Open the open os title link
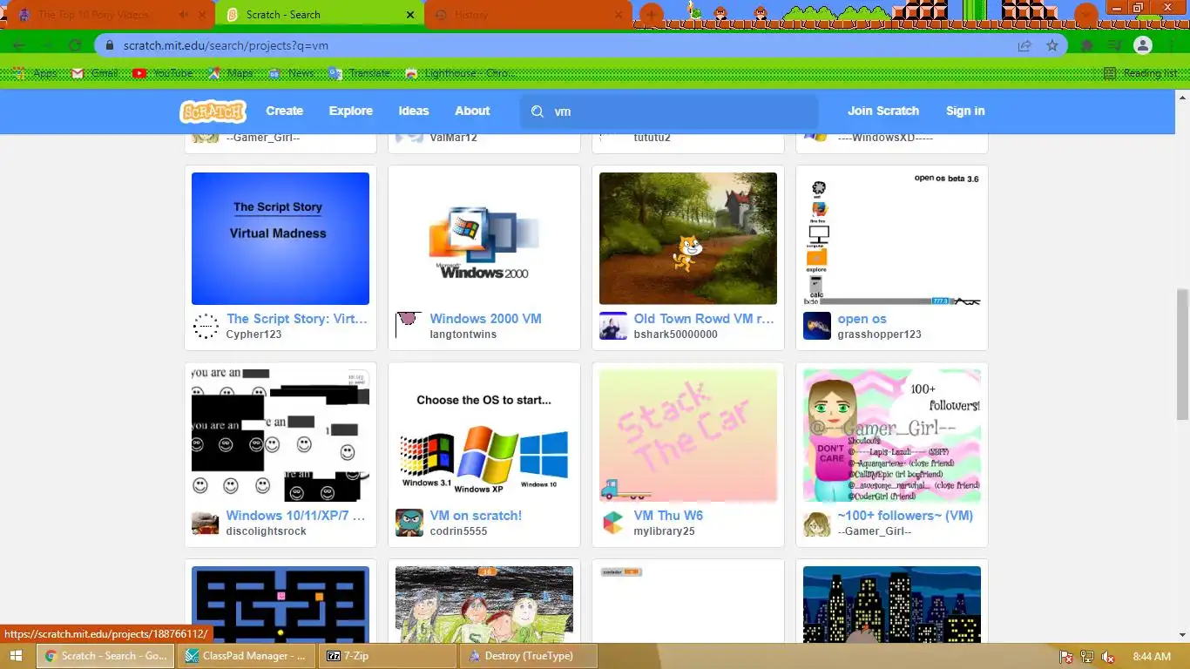Image resolution: width=1190 pixels, height=669 pixels. (x=862, y=319)
